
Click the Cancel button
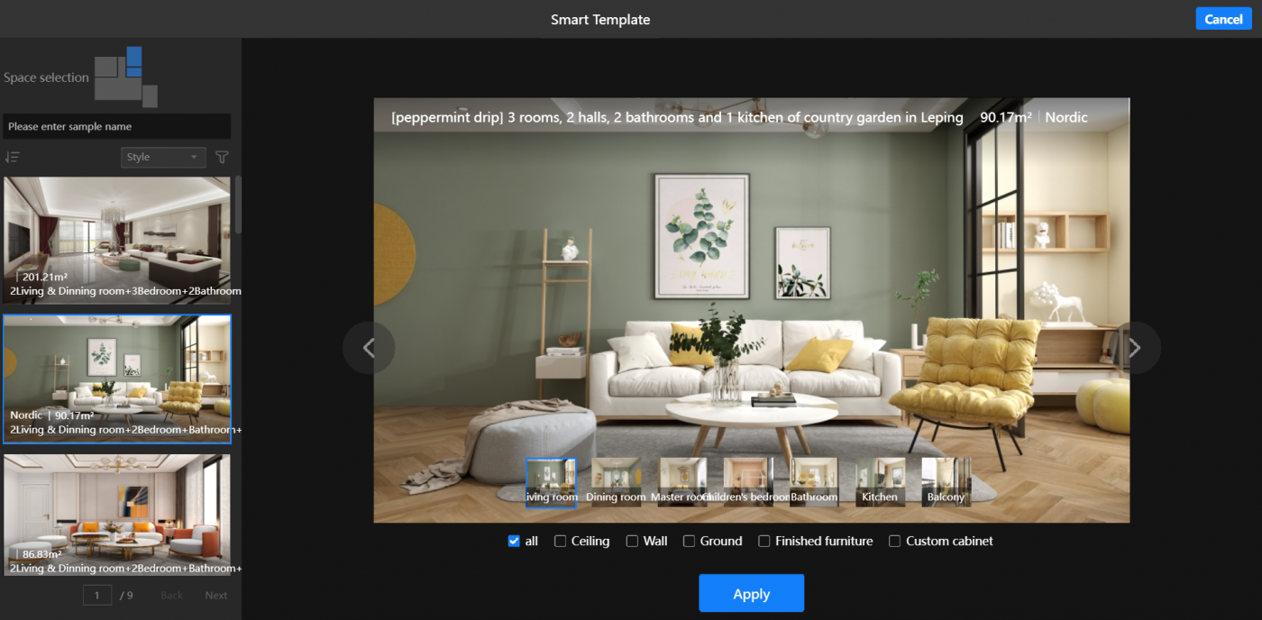[x=1223, y=19]
